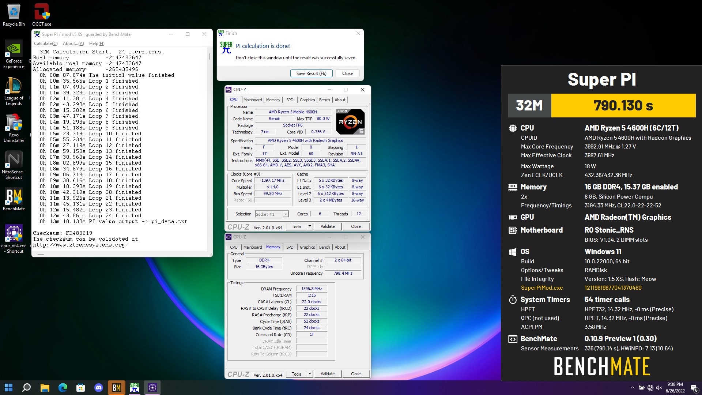Open Socket #1 selection dropdown
Image resolution: width=702 pixels, height=395 pixels.
[x=272, y=214]
